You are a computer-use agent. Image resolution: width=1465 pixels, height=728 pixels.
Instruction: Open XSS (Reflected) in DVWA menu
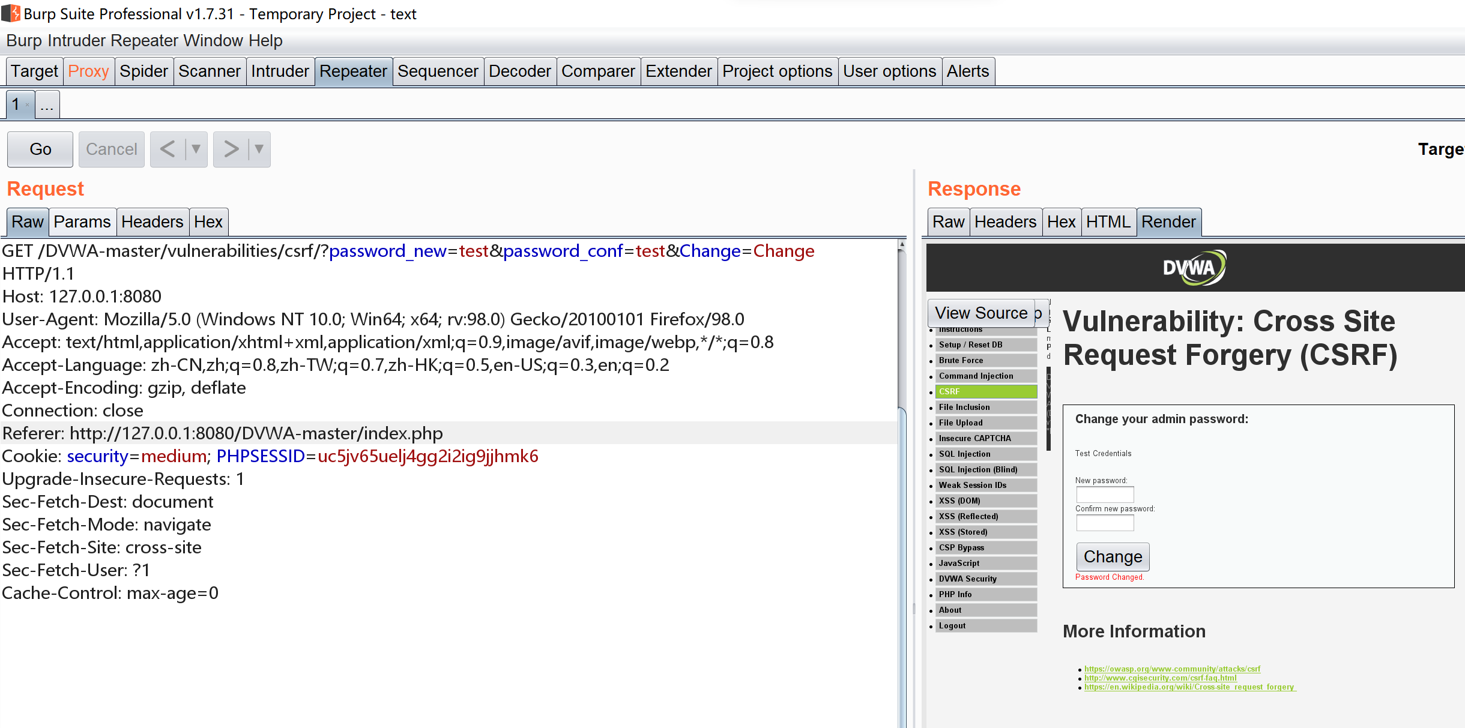[x=986, y=516]
